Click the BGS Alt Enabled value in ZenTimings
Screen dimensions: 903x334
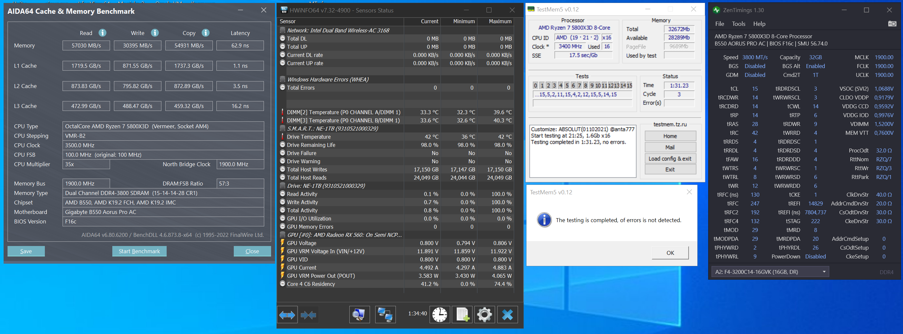(x=815, y=66)
